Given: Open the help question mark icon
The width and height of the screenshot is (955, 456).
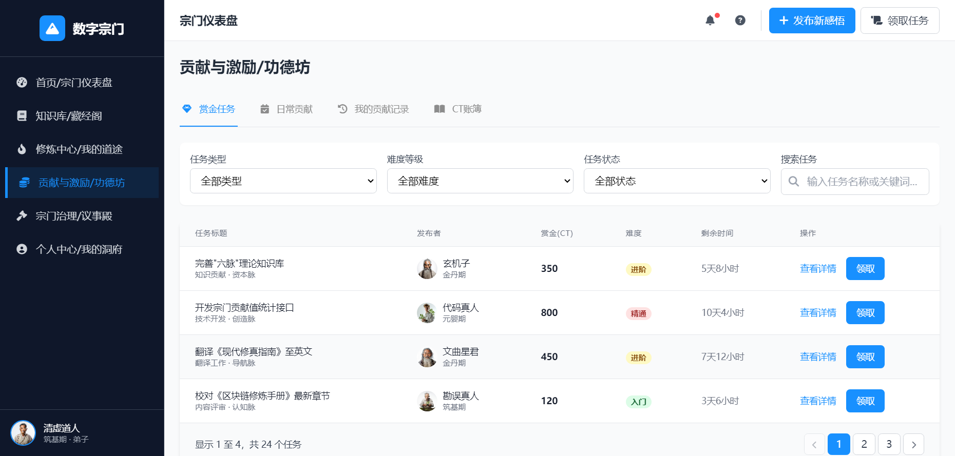Looking at the screenshot, I should tap(740, 21).
